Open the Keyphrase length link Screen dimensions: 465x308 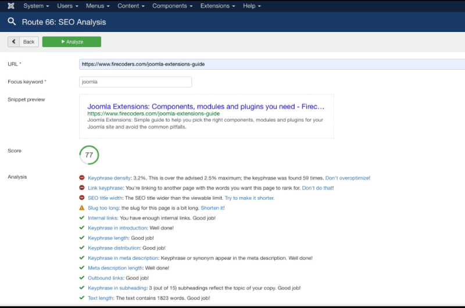pos(108,238)
